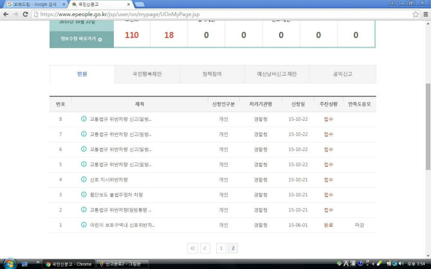Expand hidden tray icons with the arrow

pos(373,264)
